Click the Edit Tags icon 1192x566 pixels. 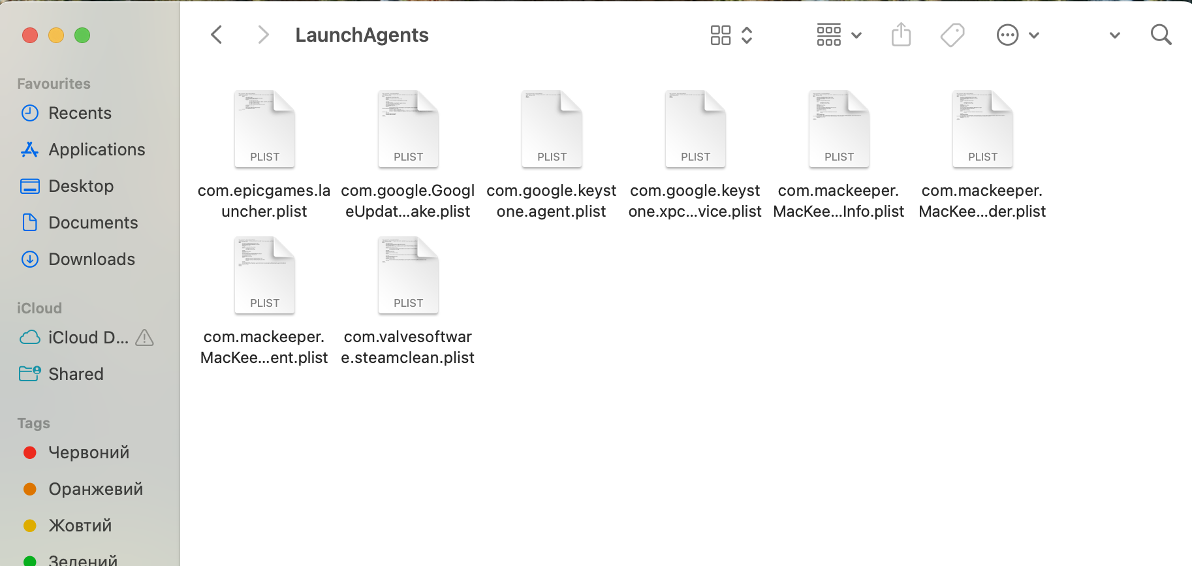click(952, 35)
